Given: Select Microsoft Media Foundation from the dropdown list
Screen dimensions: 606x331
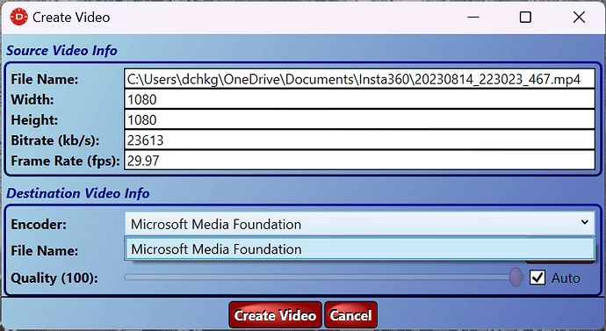Looking at the screenshot, I should (360, 249).
